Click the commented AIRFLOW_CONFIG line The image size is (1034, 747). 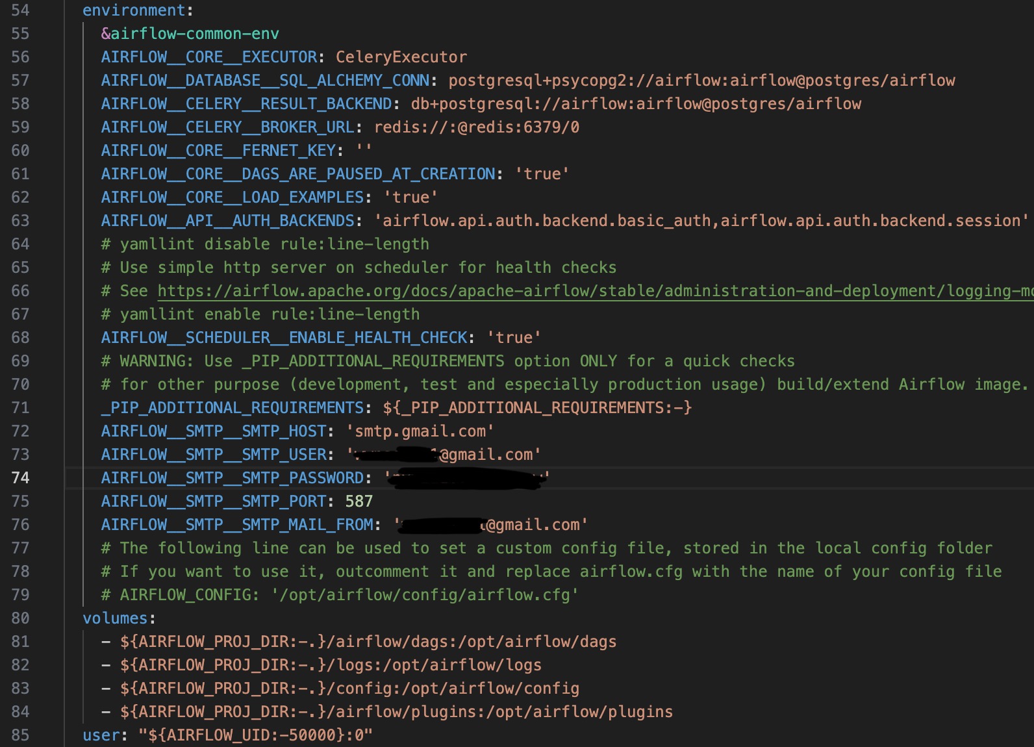pos(340,595)
